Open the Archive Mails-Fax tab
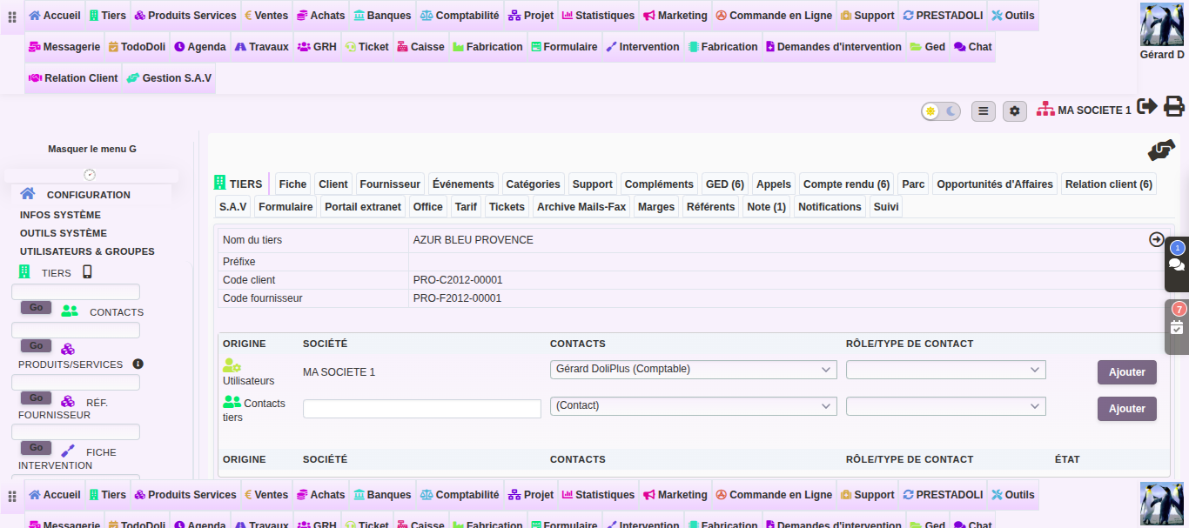 pyautogui.click(x=581, y=206)
